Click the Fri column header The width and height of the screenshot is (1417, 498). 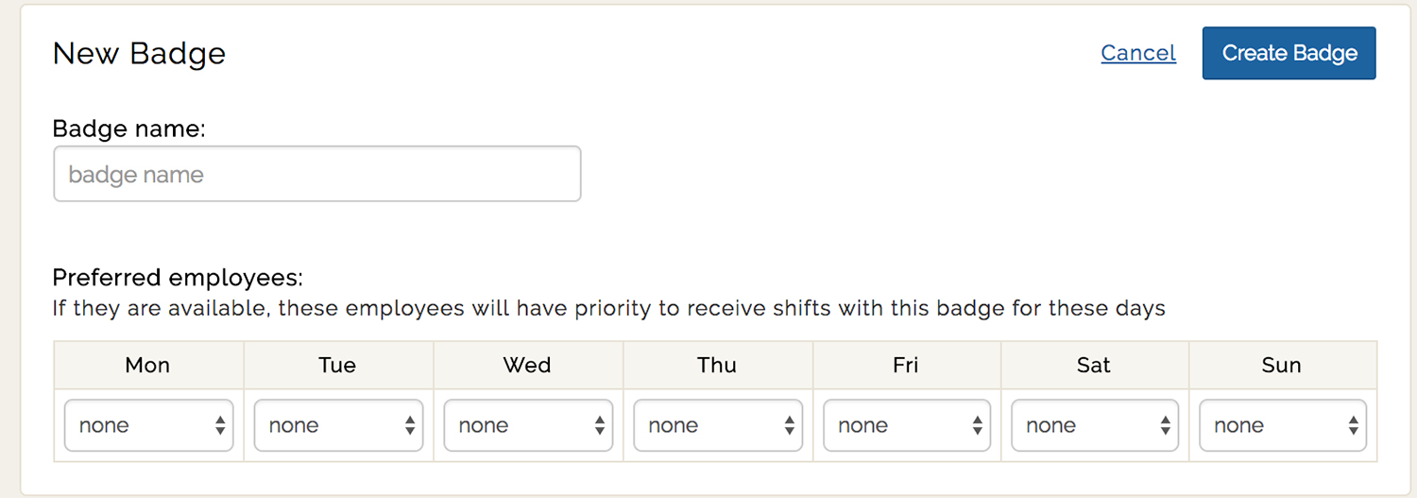pyautogui.click(x=906, y=366)
